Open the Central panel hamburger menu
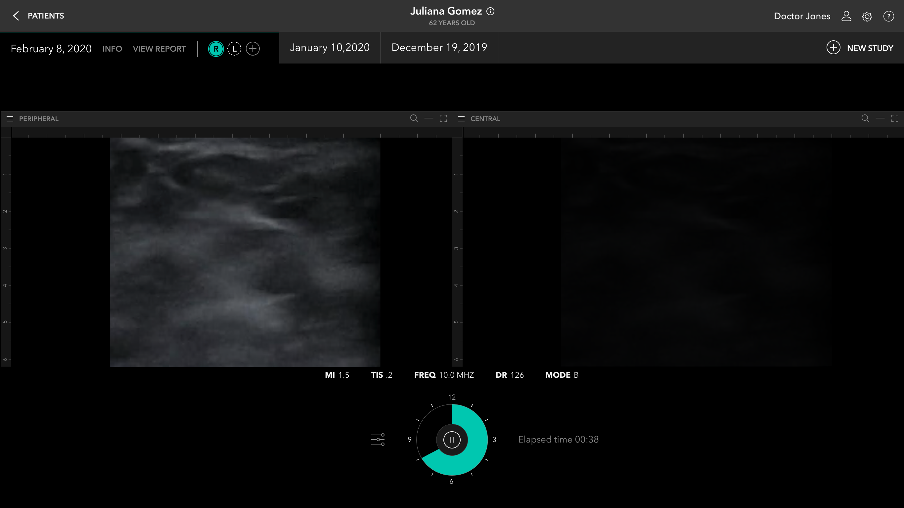The height and width of the screenshot is (508, 904). [x=461, y=119]
